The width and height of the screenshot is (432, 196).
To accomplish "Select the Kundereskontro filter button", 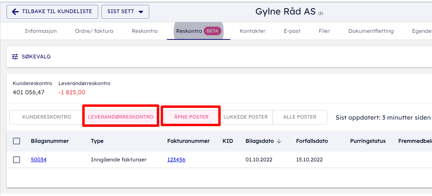I will pyautogui.click(x=46, y=117).
